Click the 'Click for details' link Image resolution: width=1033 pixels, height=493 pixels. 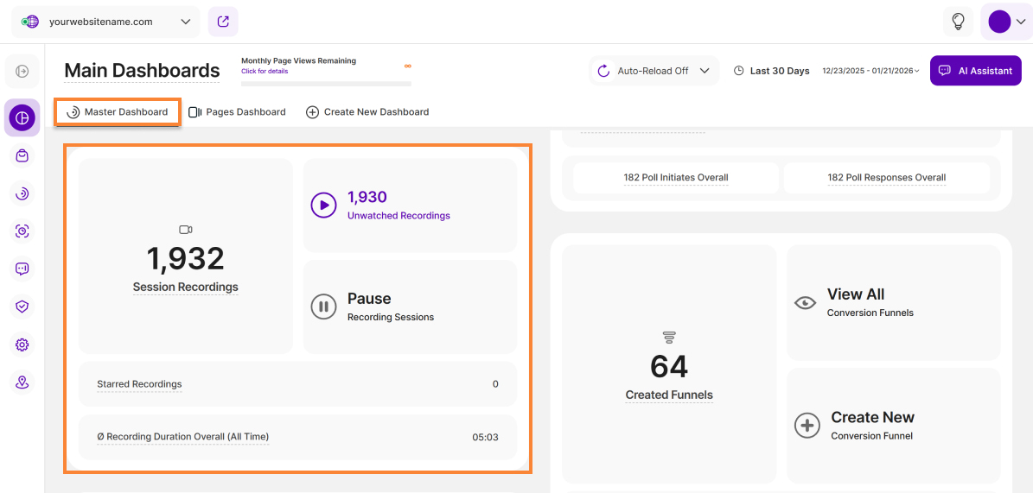pyautogui.click(x=265, y=72)
